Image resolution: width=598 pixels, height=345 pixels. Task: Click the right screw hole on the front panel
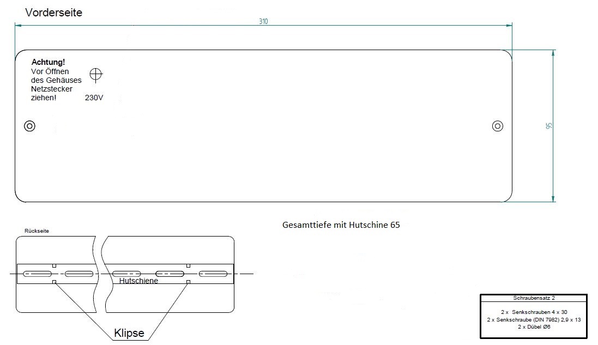click(x=497, y=126)
